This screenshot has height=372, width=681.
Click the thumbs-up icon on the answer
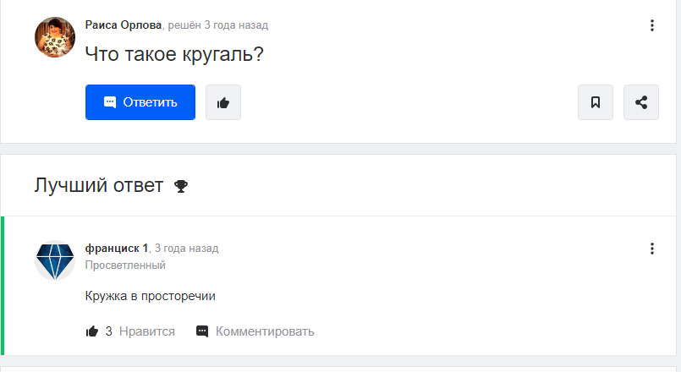tap(92, 331)
